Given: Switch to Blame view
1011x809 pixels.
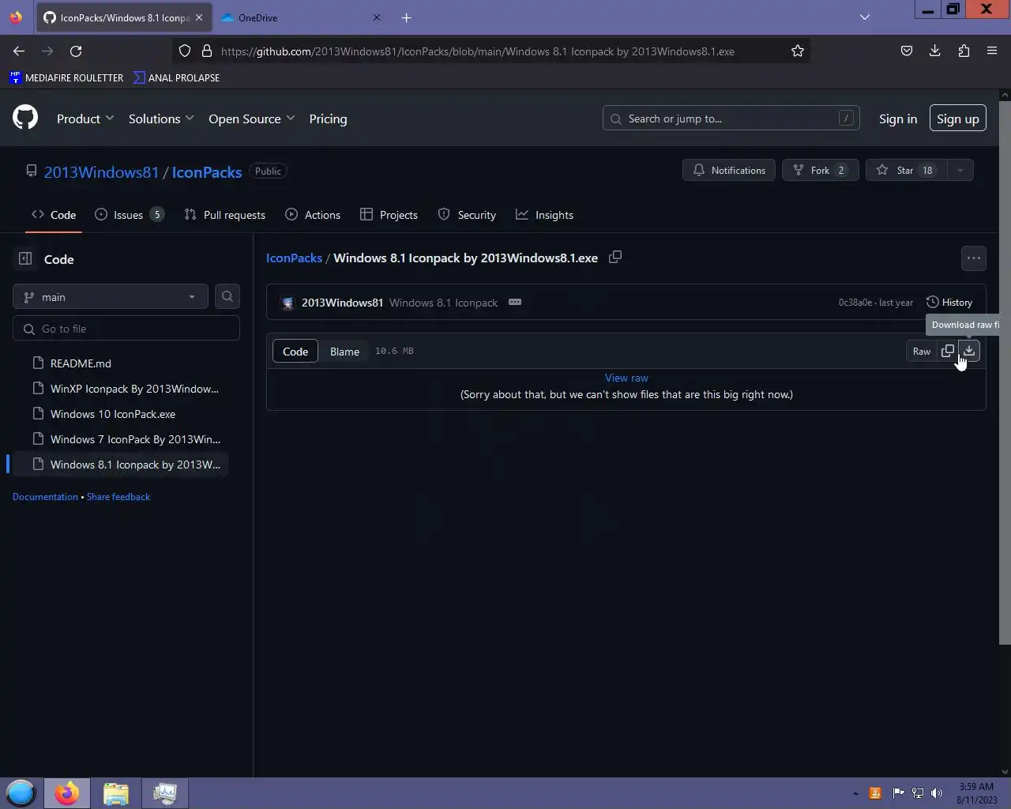Looking at the screenshot, I should 344,352.
